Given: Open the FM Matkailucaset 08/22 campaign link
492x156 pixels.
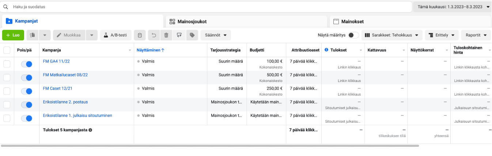Looking at the screenshot, I should pyautogui.click(x=65, y=75).
